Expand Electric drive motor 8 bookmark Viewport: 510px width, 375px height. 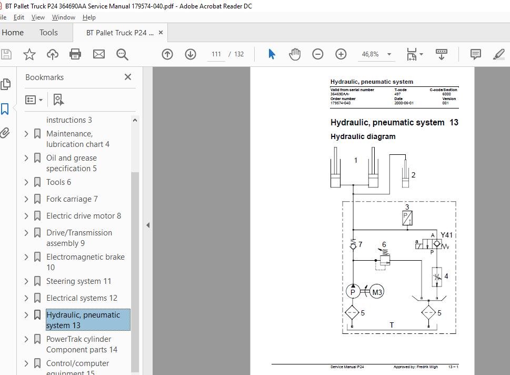[26, 216]
